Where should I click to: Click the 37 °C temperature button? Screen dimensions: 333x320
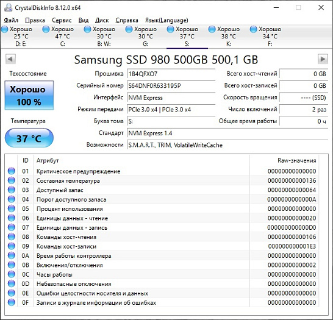coord(29,138)
